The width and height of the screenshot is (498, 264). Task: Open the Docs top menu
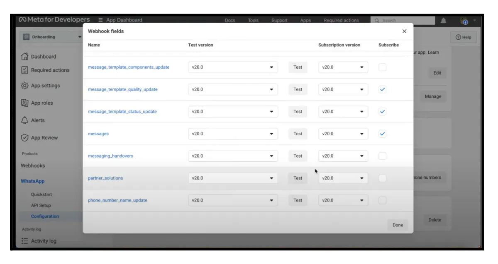point(230,20)
